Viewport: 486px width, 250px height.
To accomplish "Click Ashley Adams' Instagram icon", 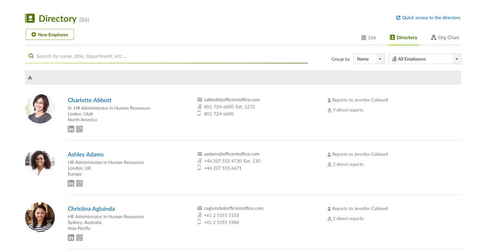I will (79, 183).
